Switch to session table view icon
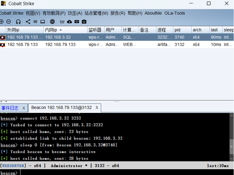This screenshot has height=175, width=234. point(35,22)
